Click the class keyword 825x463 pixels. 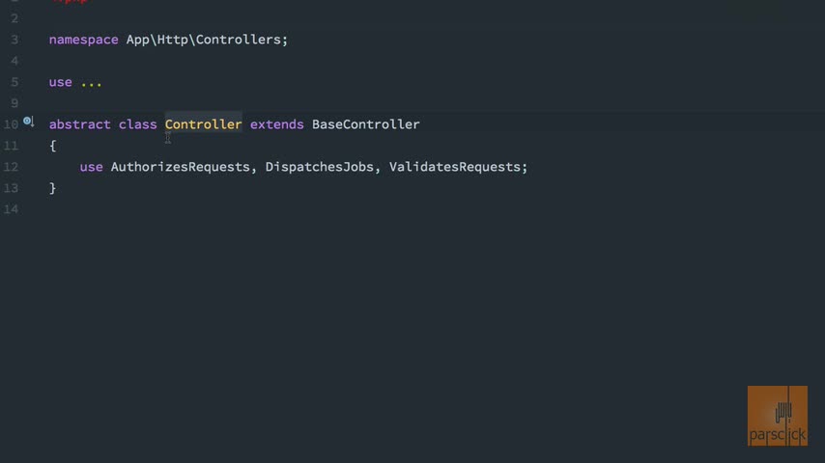pos(137,124)
